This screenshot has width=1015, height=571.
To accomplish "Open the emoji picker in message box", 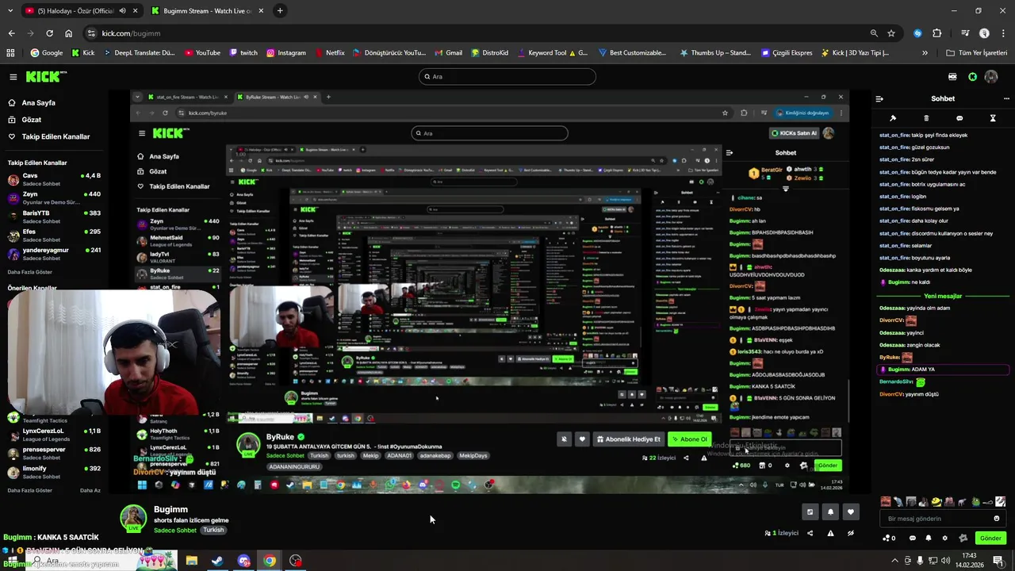I will [997, 519].
